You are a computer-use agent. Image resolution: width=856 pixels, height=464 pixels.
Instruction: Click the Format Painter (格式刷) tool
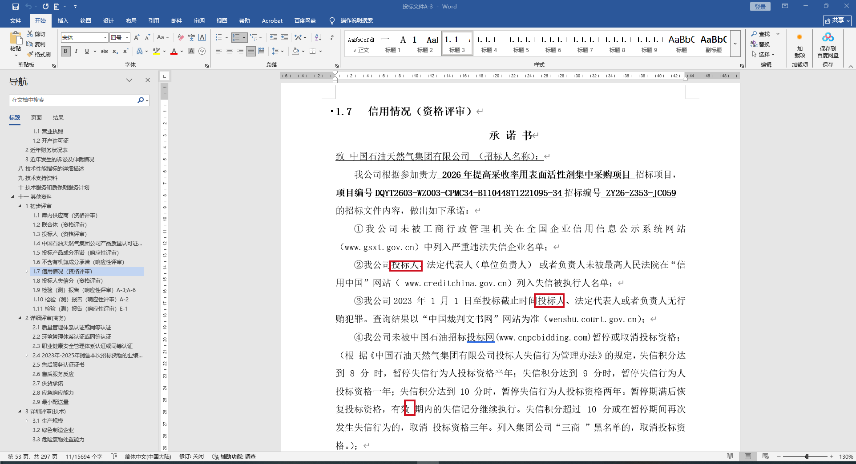[x=39, y=54]
